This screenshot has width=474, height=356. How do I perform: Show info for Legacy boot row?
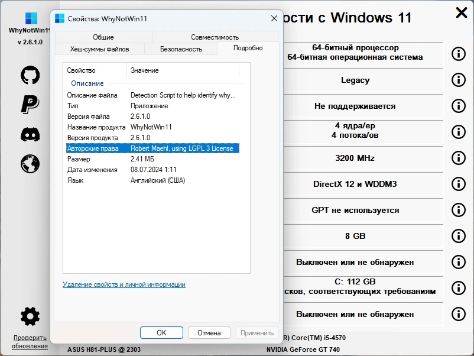click(458, 80)
